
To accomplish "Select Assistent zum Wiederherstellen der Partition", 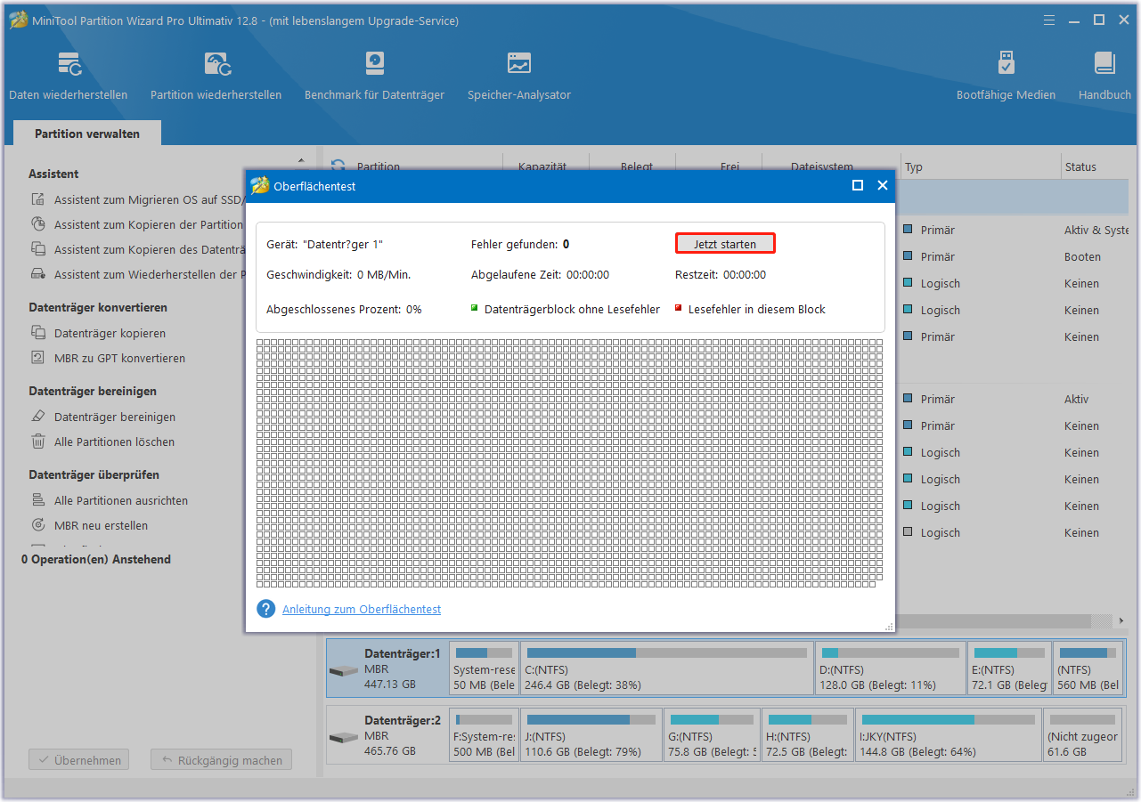I will pyautogui.click(x=149, y=275).
